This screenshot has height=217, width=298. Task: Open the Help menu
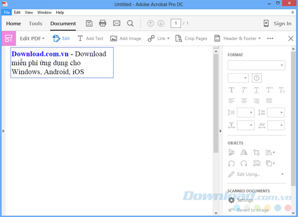pyautogui.click(x=60, y=13)
